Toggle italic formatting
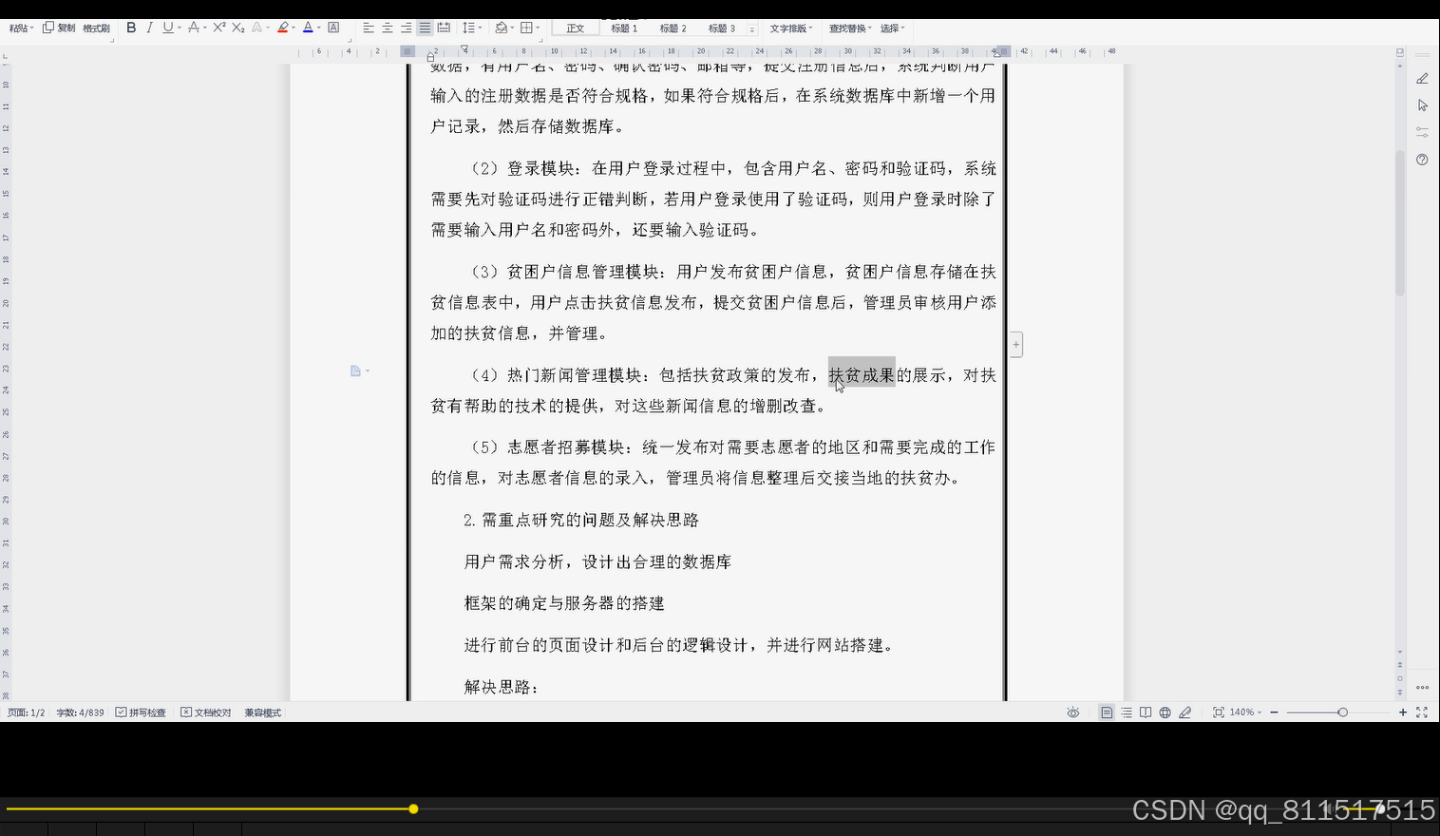This screenshot has width=1440, height=836. 151,28
